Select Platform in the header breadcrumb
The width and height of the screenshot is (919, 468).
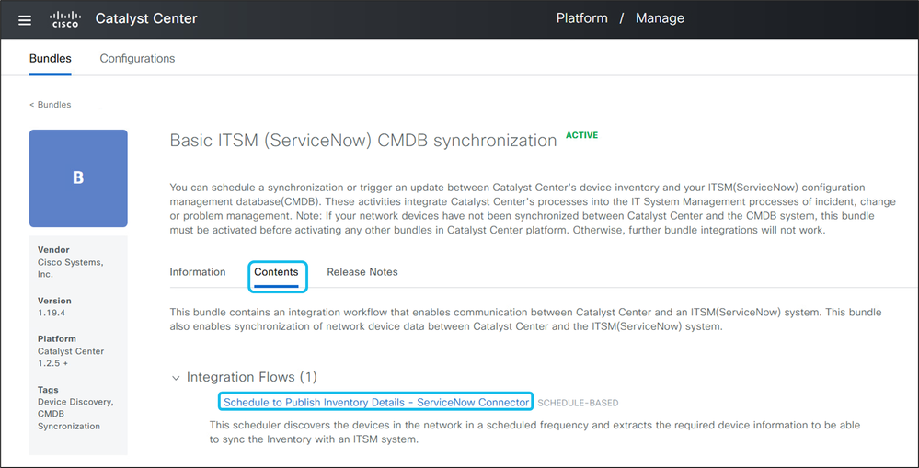pyautogui.click(x=581, y=18)
